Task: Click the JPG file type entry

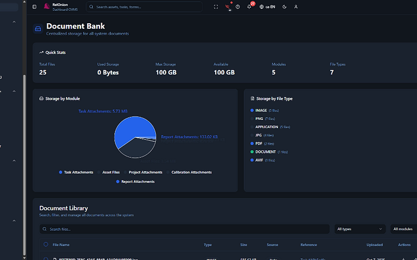Action: (x=262, y=135)
